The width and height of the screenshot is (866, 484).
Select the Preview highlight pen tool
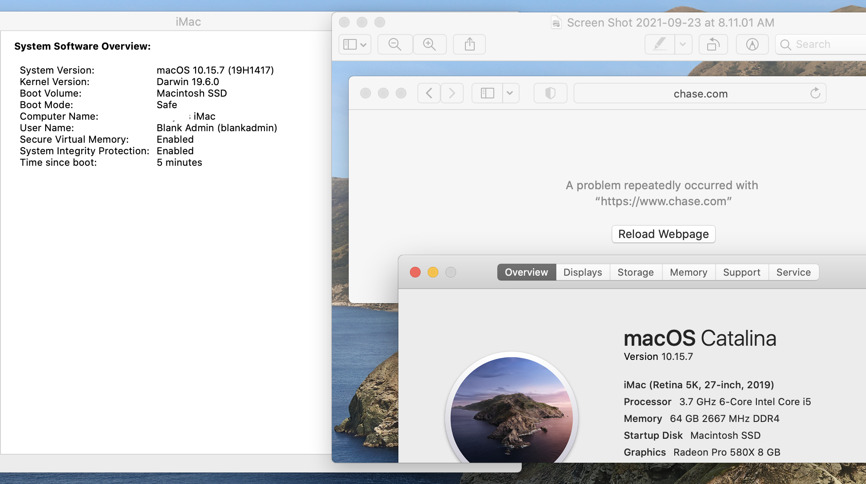pyautogui.click(x=660, y=44)
